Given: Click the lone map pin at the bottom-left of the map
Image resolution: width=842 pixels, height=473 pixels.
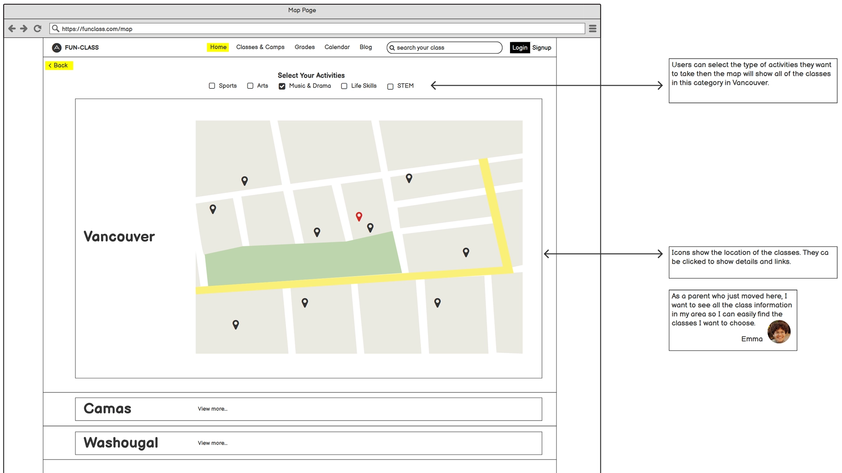Looking at the screenshot, I should pos(235,324).
